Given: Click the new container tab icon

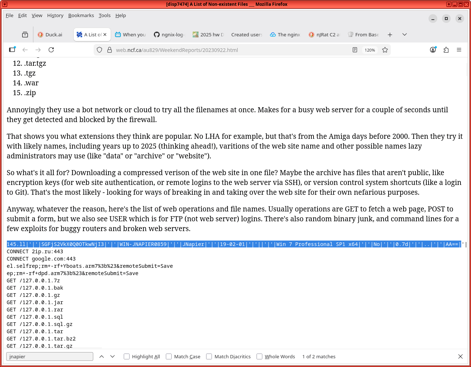Looking at the screenshot, I should (12, 50).
